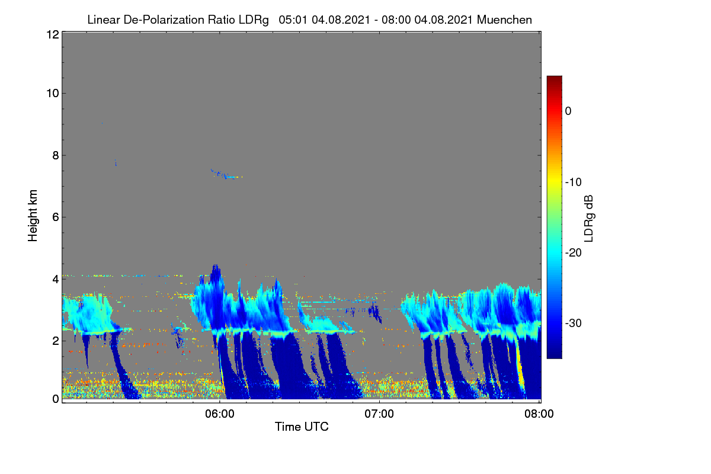
Task: Click the '06:00' time axis label
Action: (219, 414)
